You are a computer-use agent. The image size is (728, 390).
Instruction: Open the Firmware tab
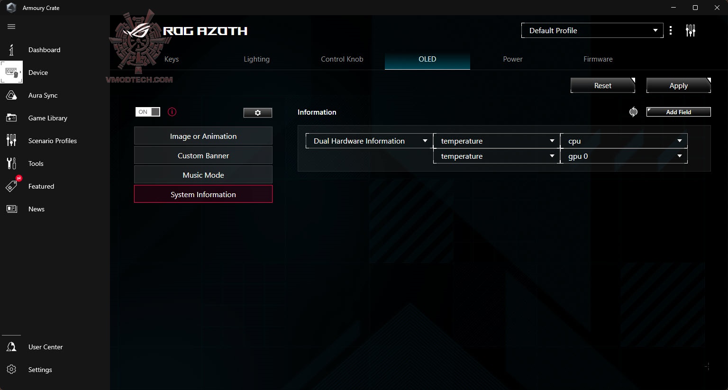[x=598, y=59]
